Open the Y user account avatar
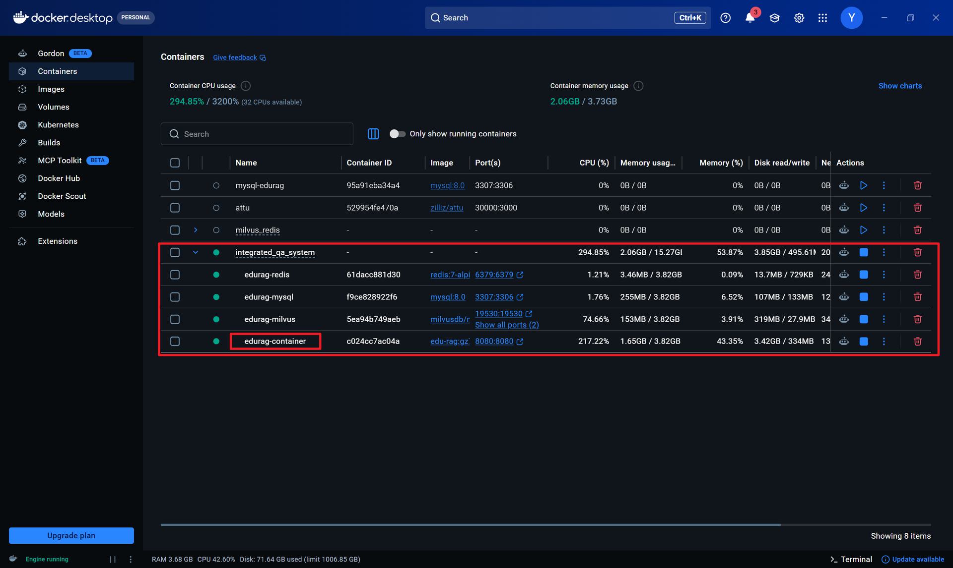 pos(852,18)
